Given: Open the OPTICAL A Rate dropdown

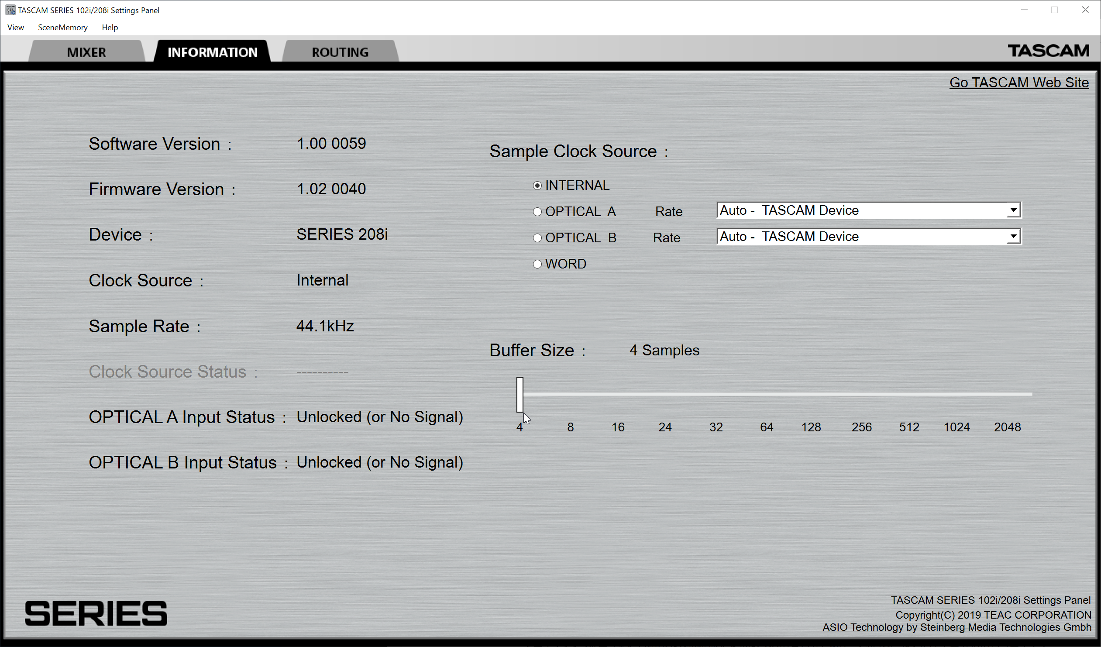Looking at the screenshot, I should [869, 210].
